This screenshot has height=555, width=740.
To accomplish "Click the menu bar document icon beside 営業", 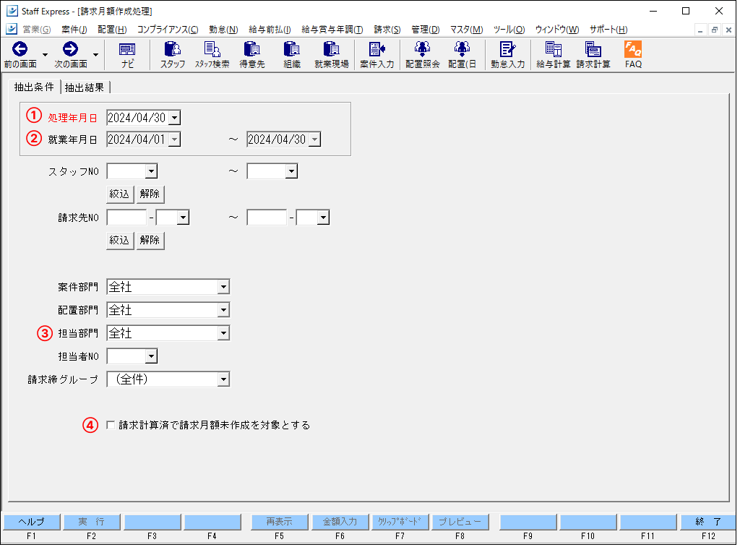I will (12, 29).
